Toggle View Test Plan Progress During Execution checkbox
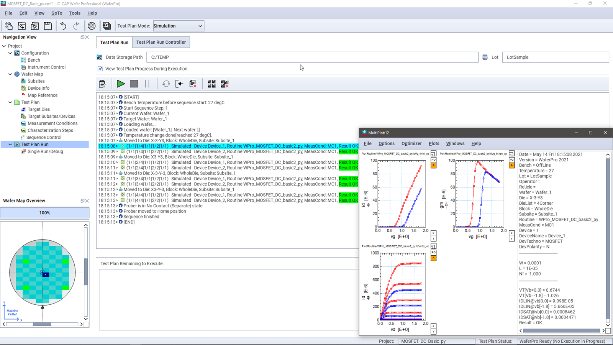Image resolution: width=613 pixels, height=345 pixels. (100, 69)
